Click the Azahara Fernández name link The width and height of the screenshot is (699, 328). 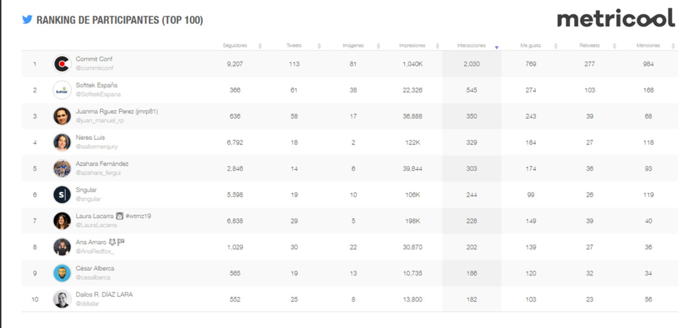click(102, 164)
